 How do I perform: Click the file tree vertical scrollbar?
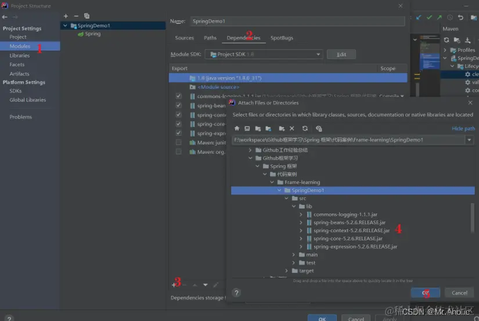[x=472, y=218]
